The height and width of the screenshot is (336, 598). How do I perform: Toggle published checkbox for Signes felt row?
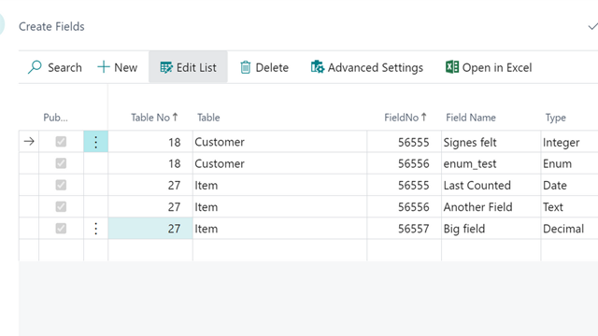(x=61, y=142)
